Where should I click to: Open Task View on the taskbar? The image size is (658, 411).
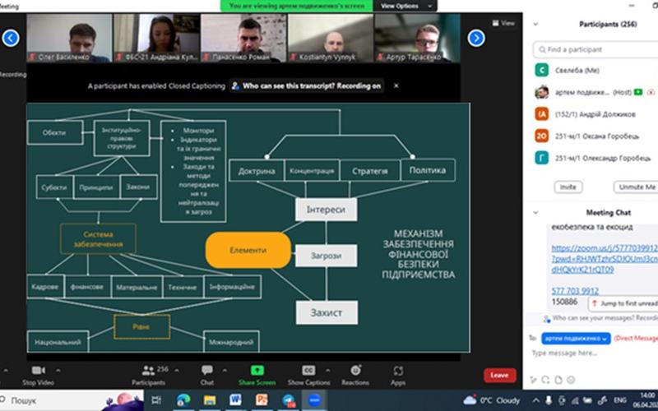coord(156,400)
